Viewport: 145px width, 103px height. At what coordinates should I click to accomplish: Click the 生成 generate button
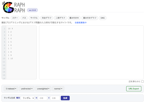click(x=65, y=98)
